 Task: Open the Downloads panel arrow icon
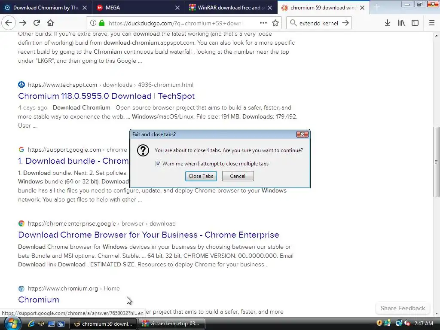388,23
